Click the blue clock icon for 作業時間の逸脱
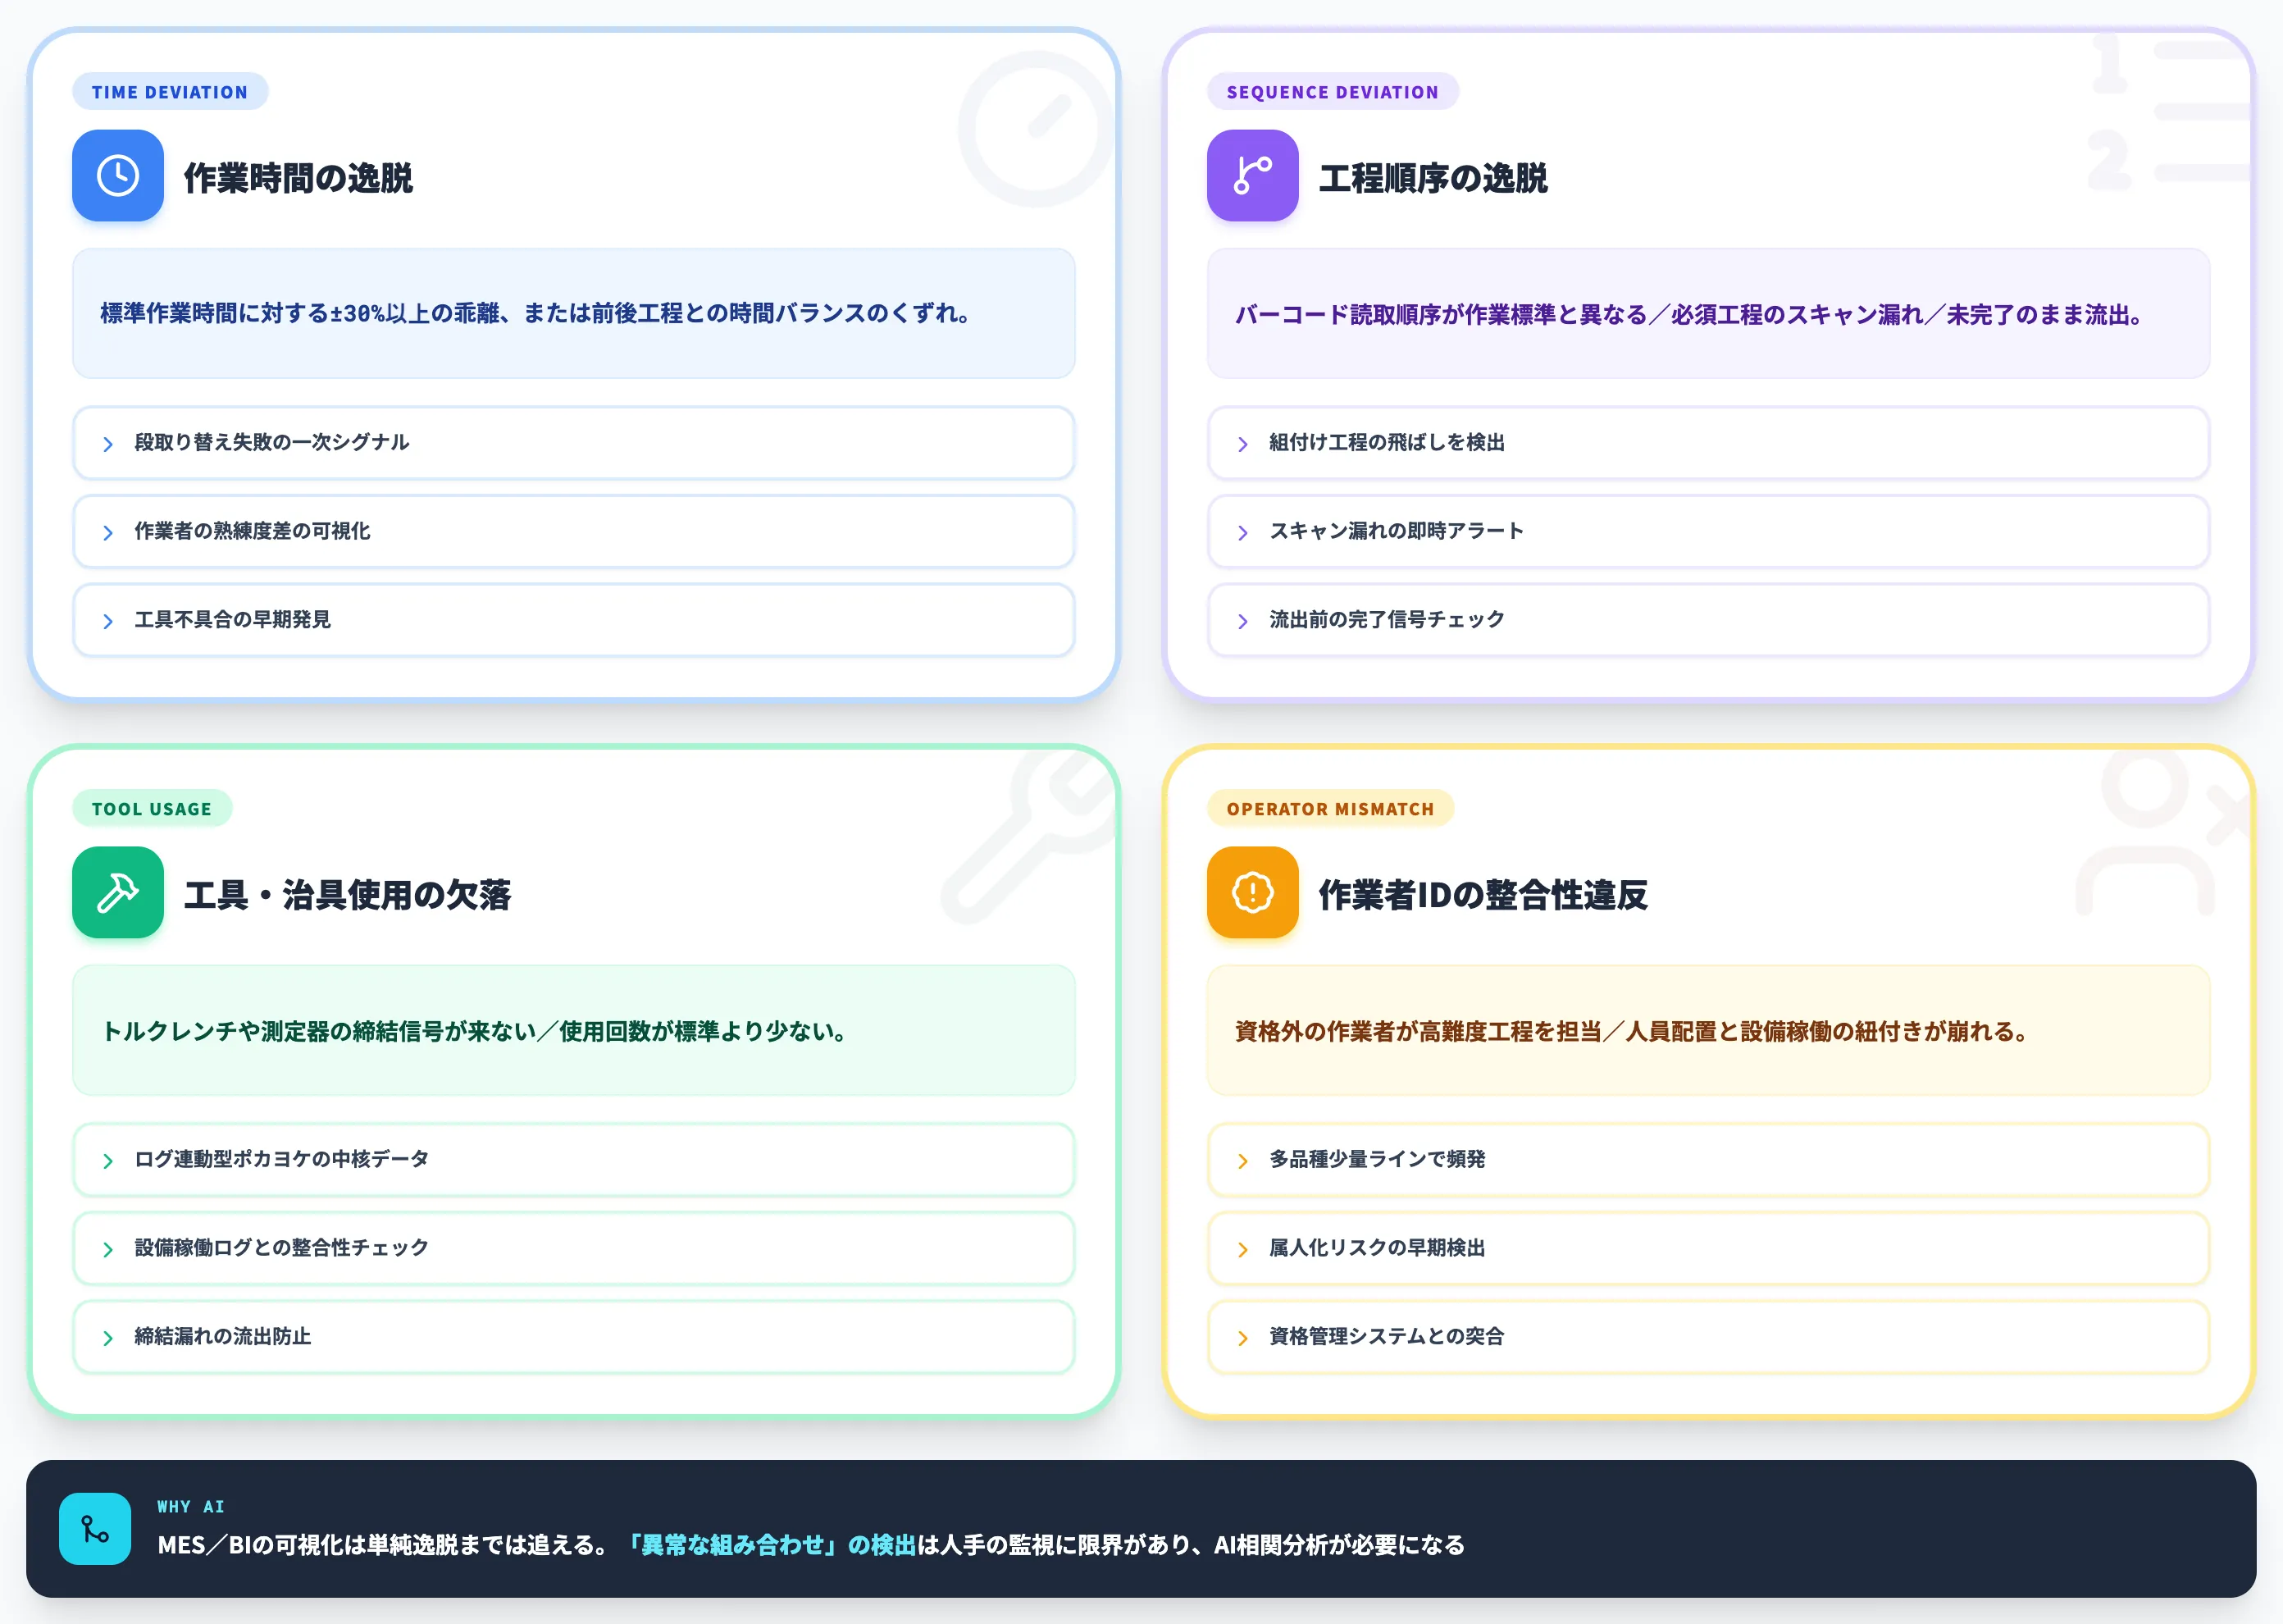2283x1624 pixels. [117, 175]
